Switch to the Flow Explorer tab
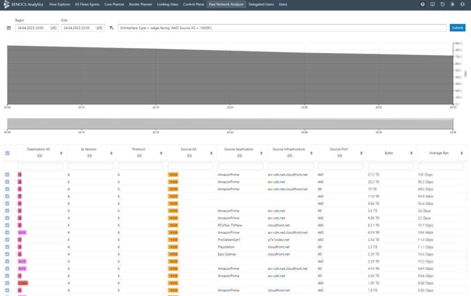The height and width of the screenshot is (296, 471). click(x=59, y=4)
